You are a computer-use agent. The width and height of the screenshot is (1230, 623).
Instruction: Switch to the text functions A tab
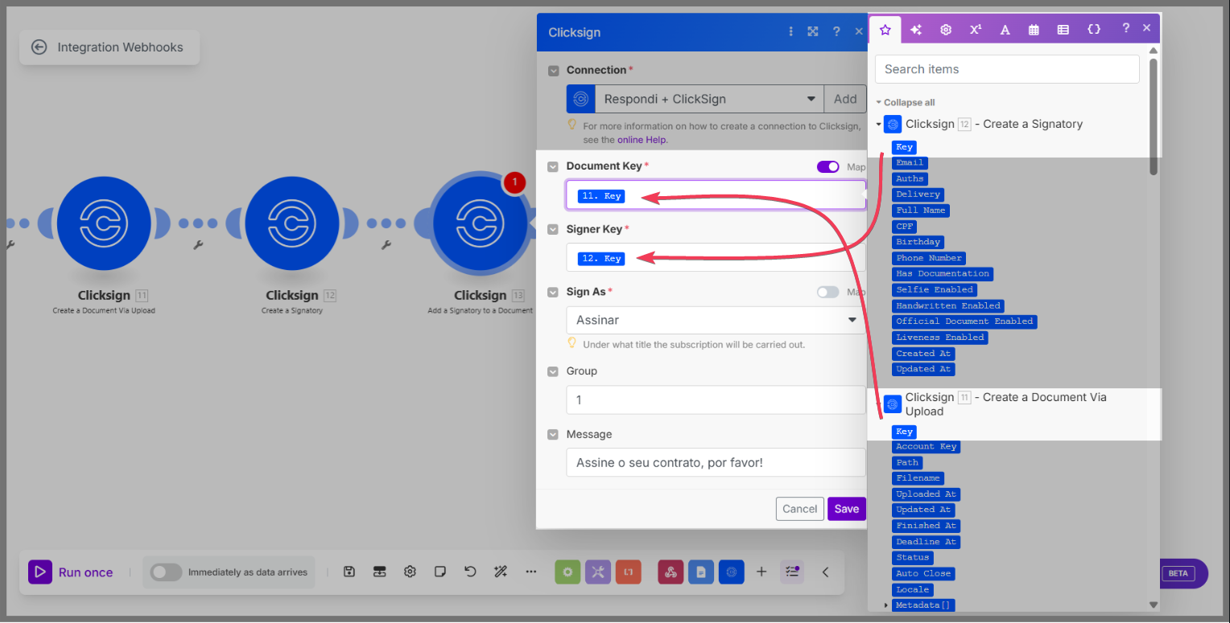[1005, 30]
